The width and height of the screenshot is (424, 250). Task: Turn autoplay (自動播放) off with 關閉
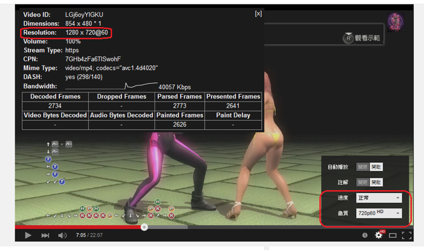point(363,167)
